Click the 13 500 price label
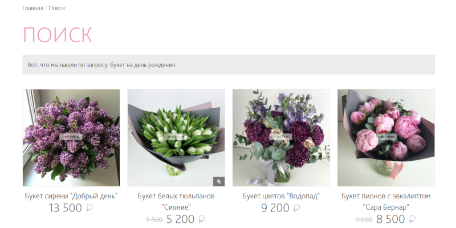 tap(65, 208)
